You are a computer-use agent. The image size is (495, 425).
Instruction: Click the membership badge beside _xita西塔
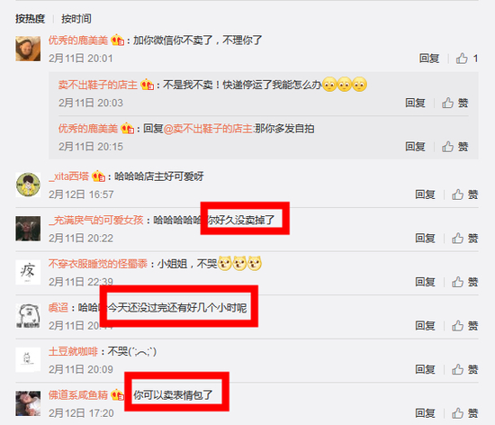pos(98,176)
